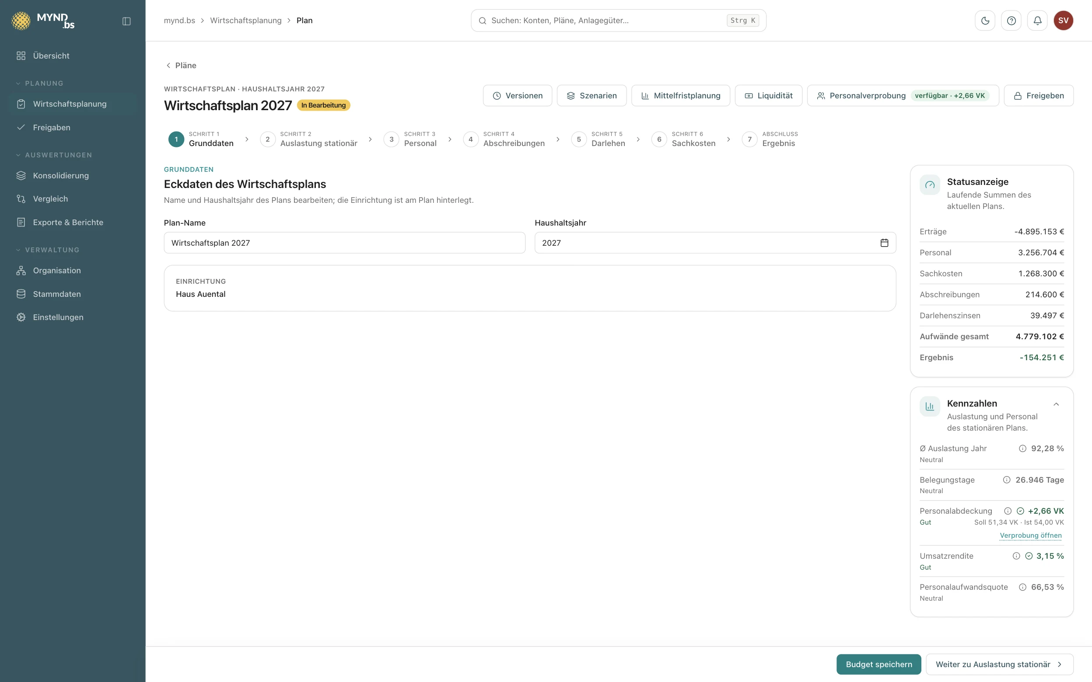Show info for Ø Auslastung Jahr

(x=1022, y=449)
